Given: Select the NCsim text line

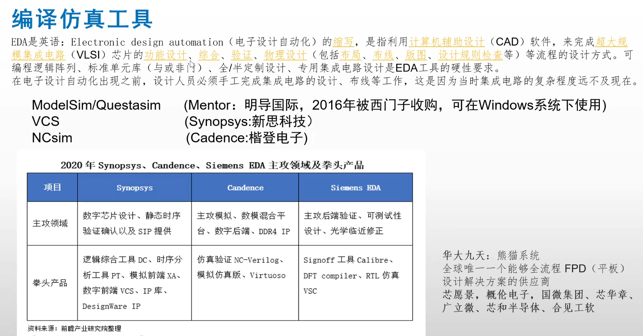Looking at the screenshot, I should coord(52,138).
